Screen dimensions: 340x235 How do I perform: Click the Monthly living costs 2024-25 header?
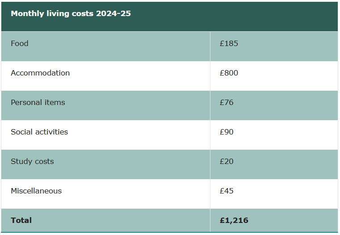pyautogui.click(x=71, y=13)
